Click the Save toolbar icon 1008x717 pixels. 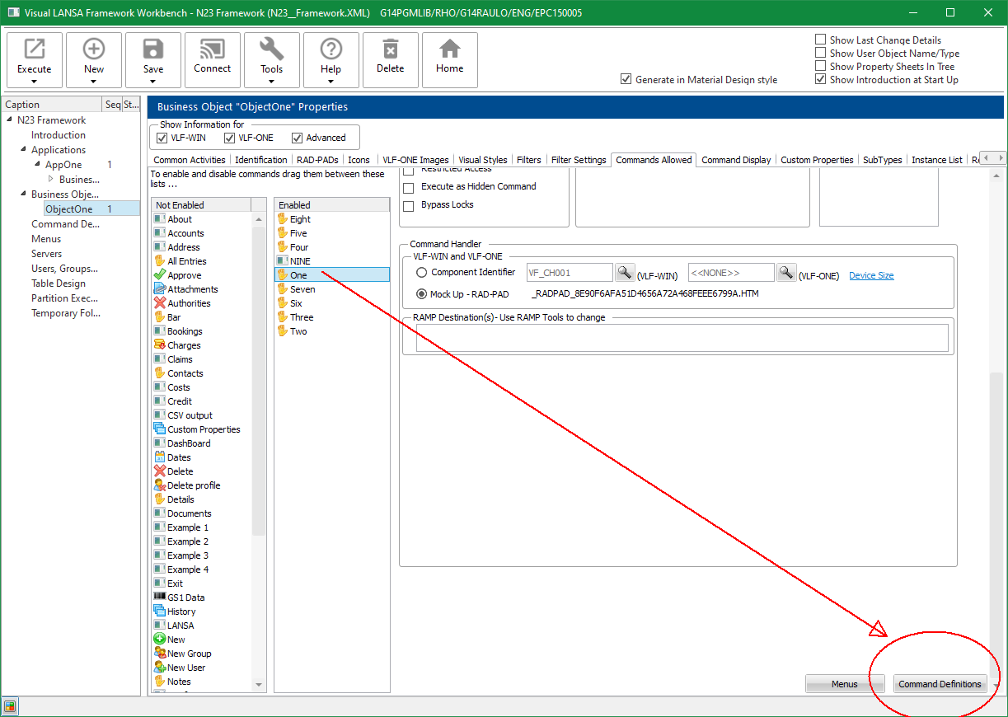tap(153, 49)
